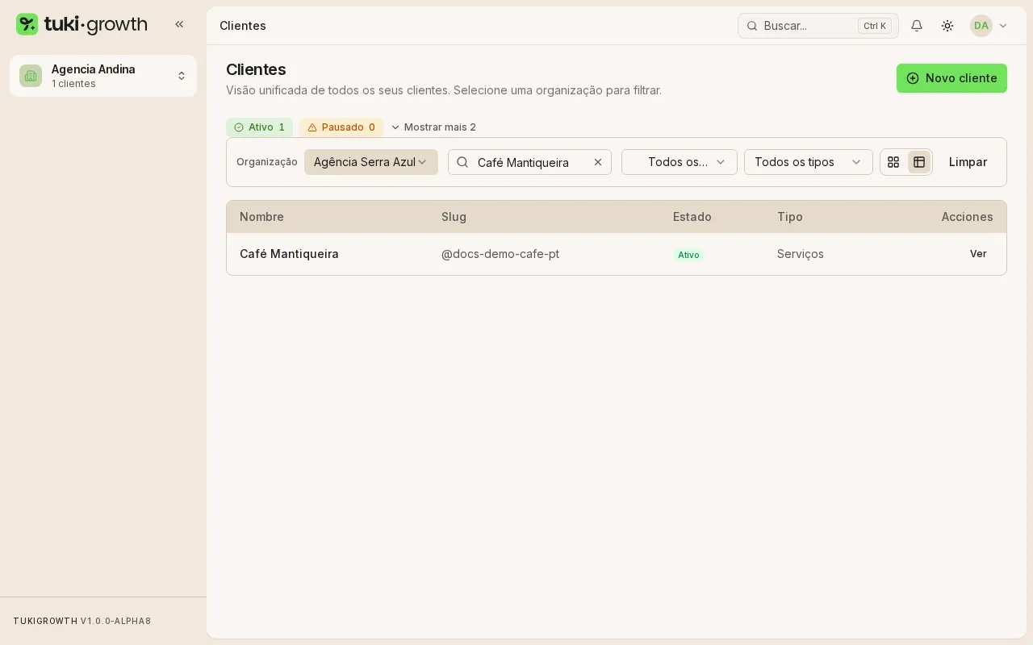1033x645 pixels.
Task: Open DA user avatar menu
Action: (981, 26)
